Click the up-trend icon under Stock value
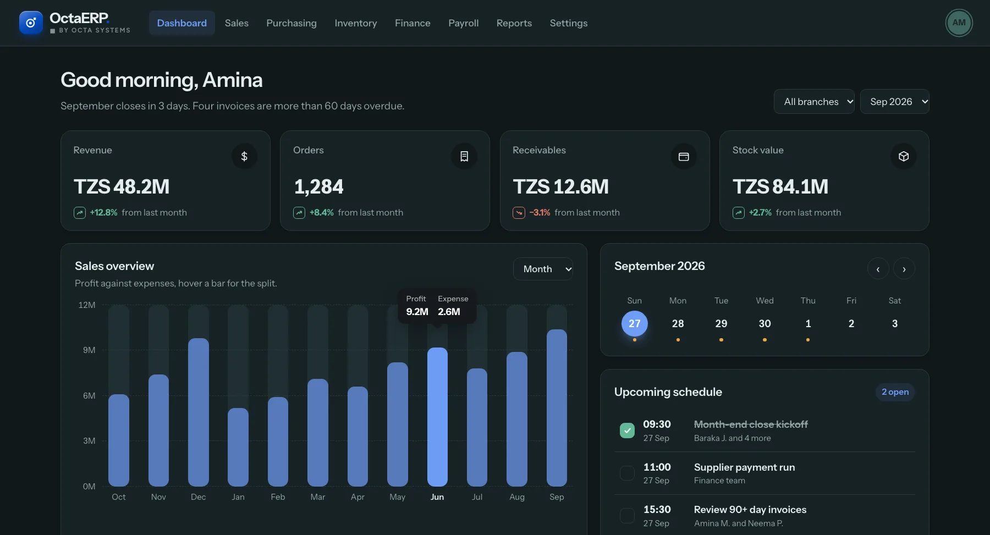The height and width of the screenshot is (535, 990). 739,213
